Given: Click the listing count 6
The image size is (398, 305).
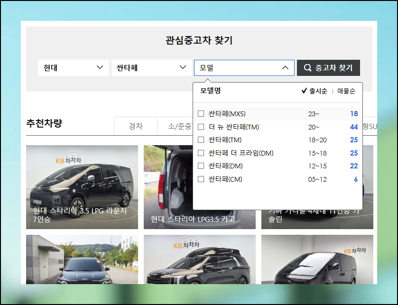Looking at the screenshot, I should (x=356, y=179).
